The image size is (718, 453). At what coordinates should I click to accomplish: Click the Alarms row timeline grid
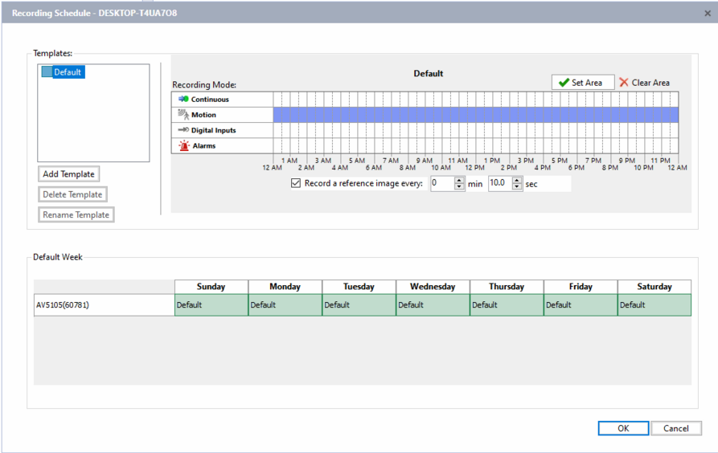tap(476, 146)
